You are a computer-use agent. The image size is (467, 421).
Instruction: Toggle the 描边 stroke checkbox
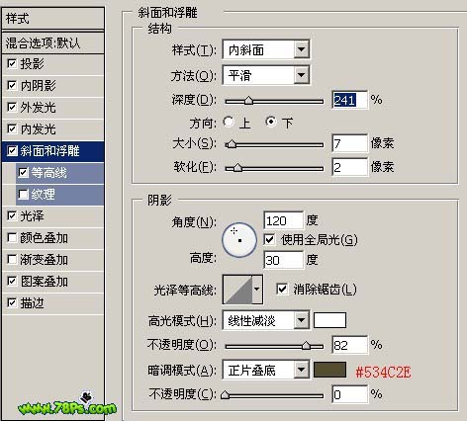(x=12, y=302)
